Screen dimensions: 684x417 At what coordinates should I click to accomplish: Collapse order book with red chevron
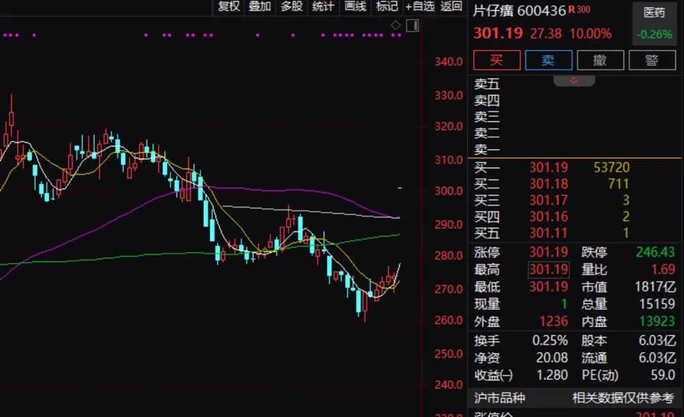click(x=574, y=80)
